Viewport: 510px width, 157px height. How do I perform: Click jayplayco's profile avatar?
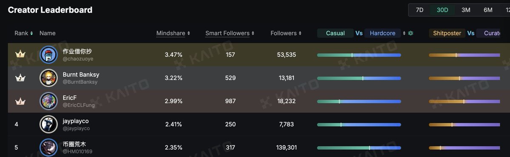point(48,124)
